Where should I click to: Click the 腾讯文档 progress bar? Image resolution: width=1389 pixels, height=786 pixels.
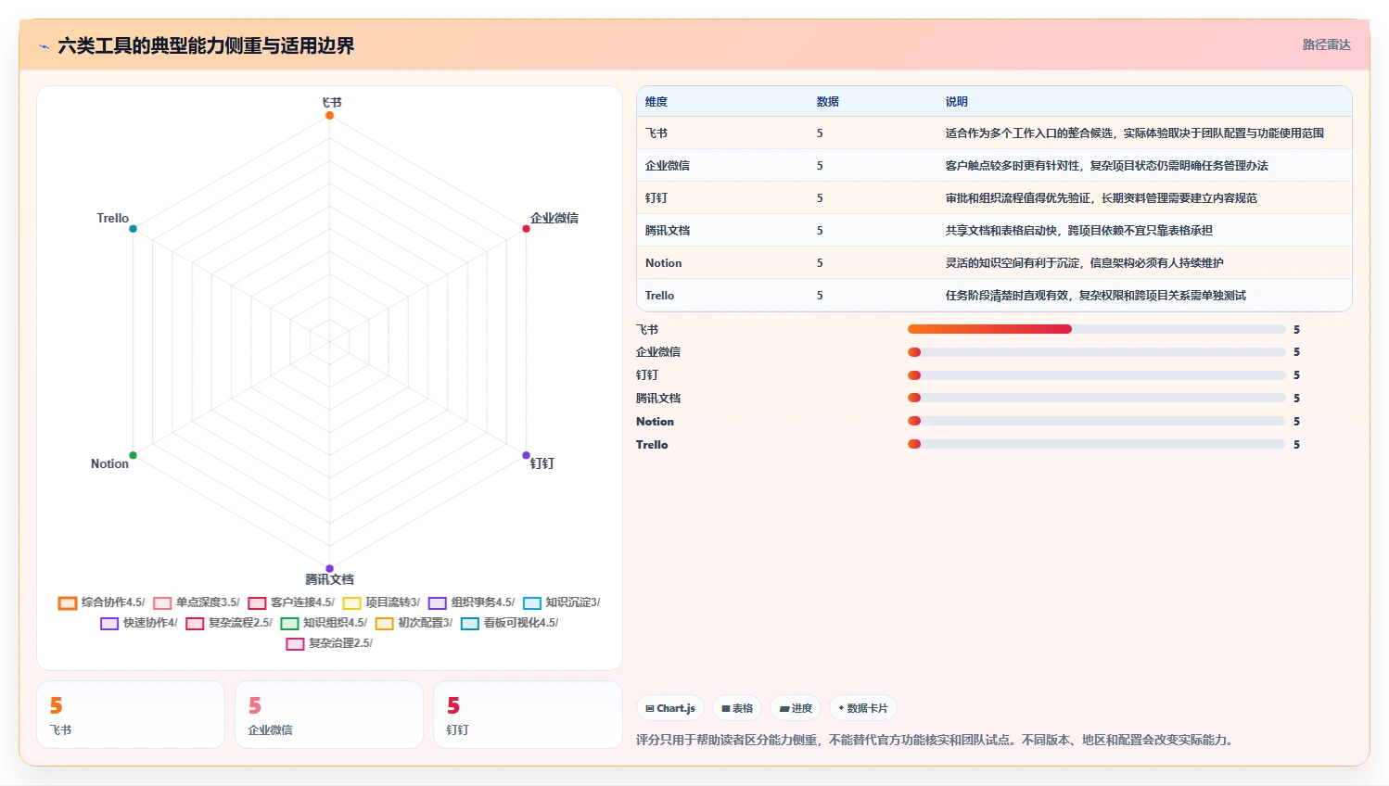pyautogui.click(x=1097, y=398)
